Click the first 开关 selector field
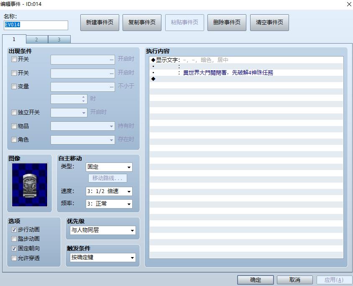The width and height of the screenshot is (353, 286). [83, 60]
